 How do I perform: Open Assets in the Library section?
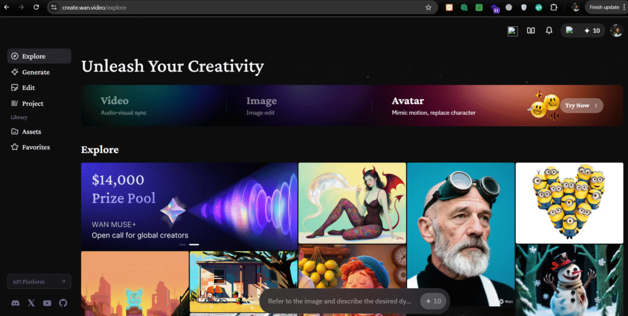point(31,132)
